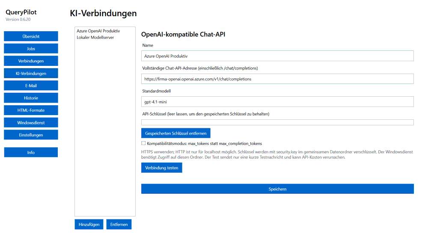Screen dimensions: 428x240
Task: Click the Info sidebar button
Action: click(31, 152)
